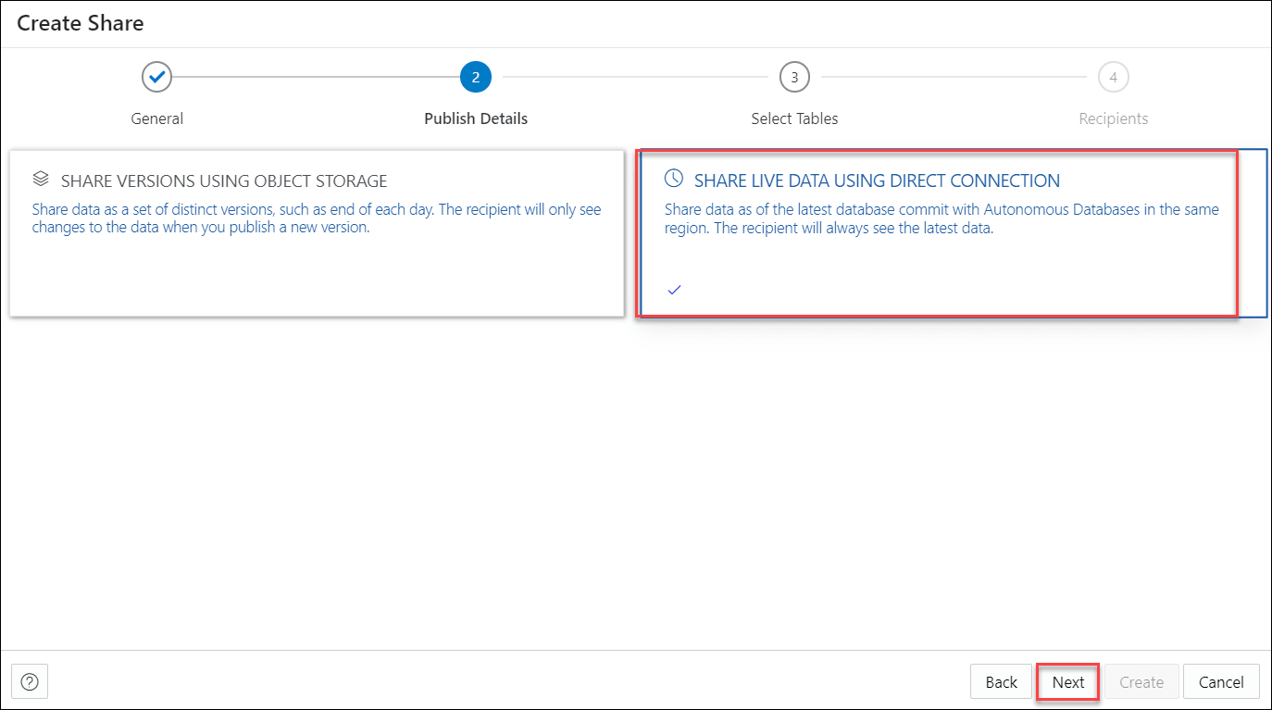Click the clock icon on Direct Connection card
Viewport: 1272px width, 710px height.
click(x=673, y=180)
